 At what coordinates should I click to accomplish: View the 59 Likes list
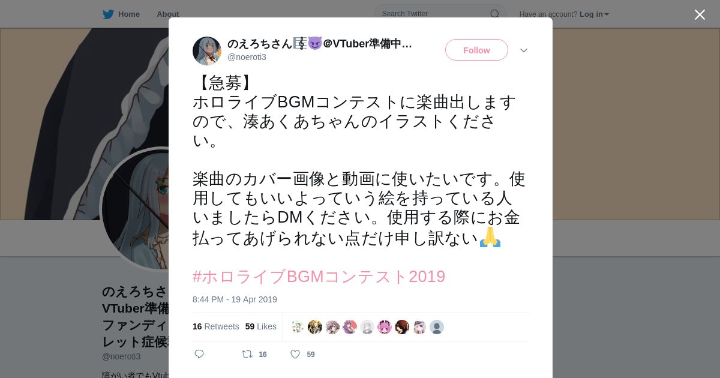point(261,326)
